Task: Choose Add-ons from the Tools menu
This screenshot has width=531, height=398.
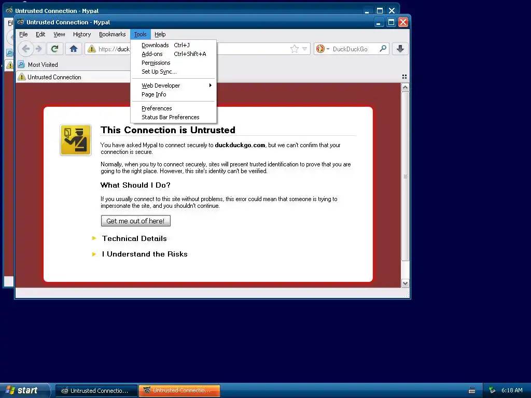Action: click(x=173, y=54)
